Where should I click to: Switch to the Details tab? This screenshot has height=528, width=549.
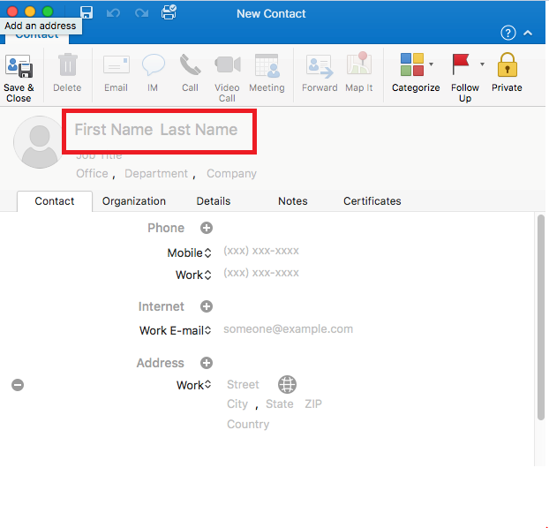click(x=214, y=201)
